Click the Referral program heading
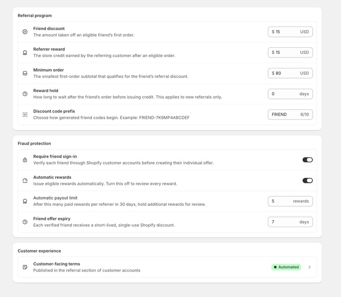 click(x=35, y=16)
